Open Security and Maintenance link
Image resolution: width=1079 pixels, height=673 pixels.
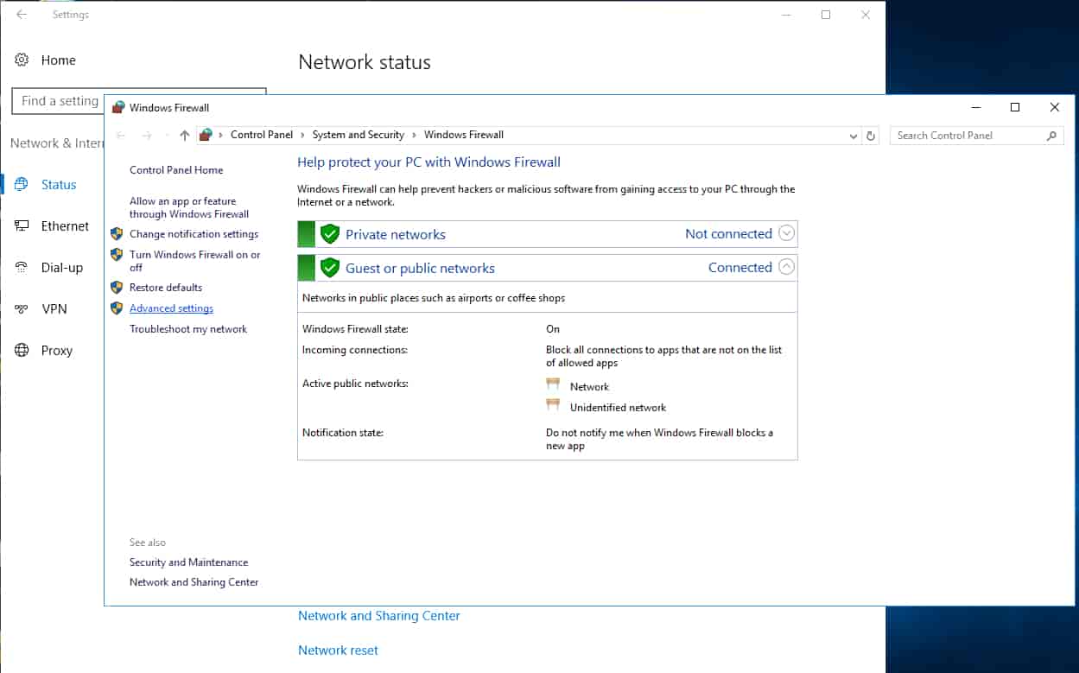188,562
